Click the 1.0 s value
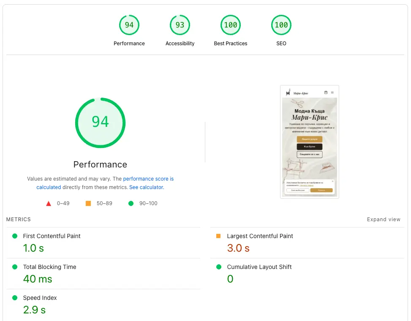The image size is (411, 321). pyautogui.click(x=33, y=248)
